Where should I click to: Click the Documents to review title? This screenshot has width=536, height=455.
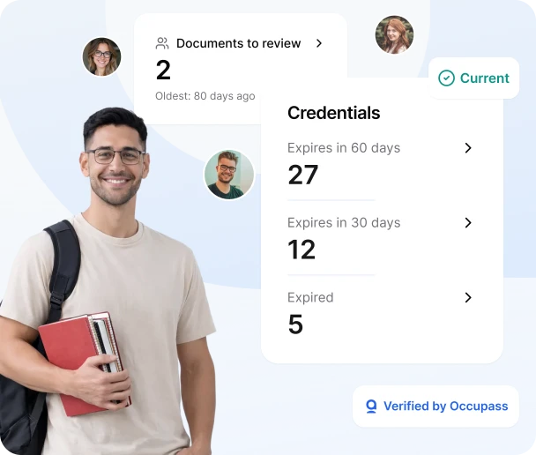tap(238, 43)
